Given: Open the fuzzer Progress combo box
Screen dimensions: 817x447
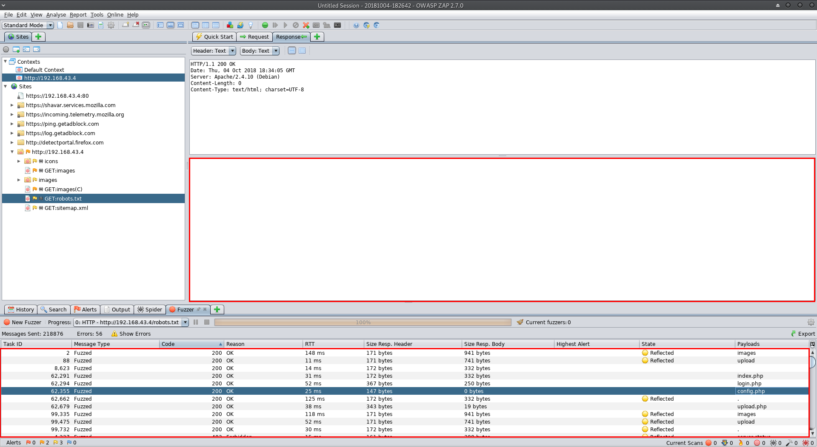Looking at the screenshot, I should (x=131, y=322).
